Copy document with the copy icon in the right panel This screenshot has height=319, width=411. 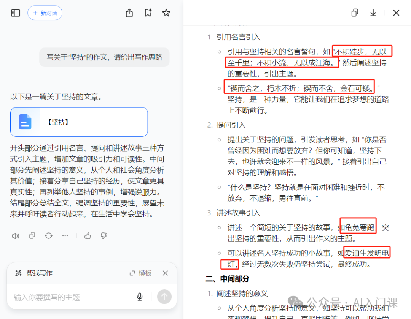click(355, 13)
